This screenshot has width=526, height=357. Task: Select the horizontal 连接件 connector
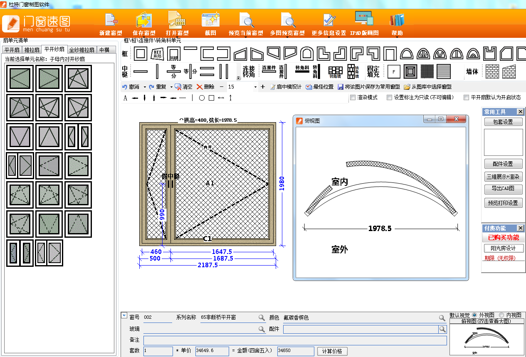(269, 69)
